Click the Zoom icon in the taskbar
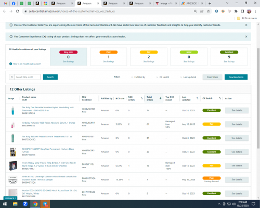Screen dimensions: 260x208 click(25, 204)
